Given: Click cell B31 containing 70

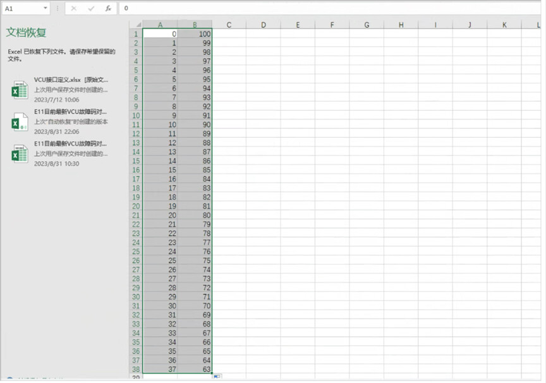Looking at the screenshot, I should coord(195,306).
